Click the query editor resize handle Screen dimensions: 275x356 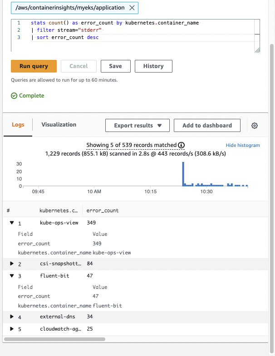tap(257, 50)
